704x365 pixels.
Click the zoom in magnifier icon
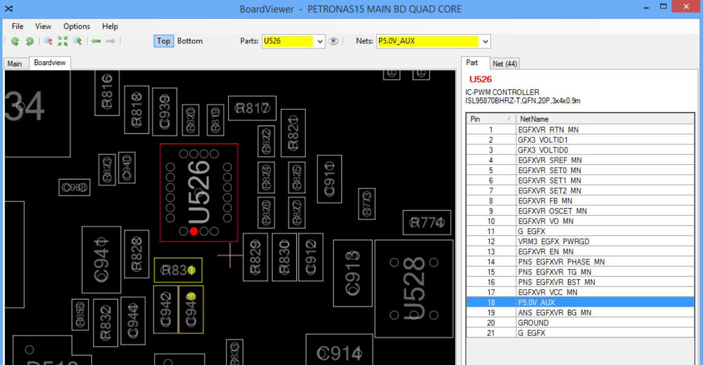coord(77,41)
